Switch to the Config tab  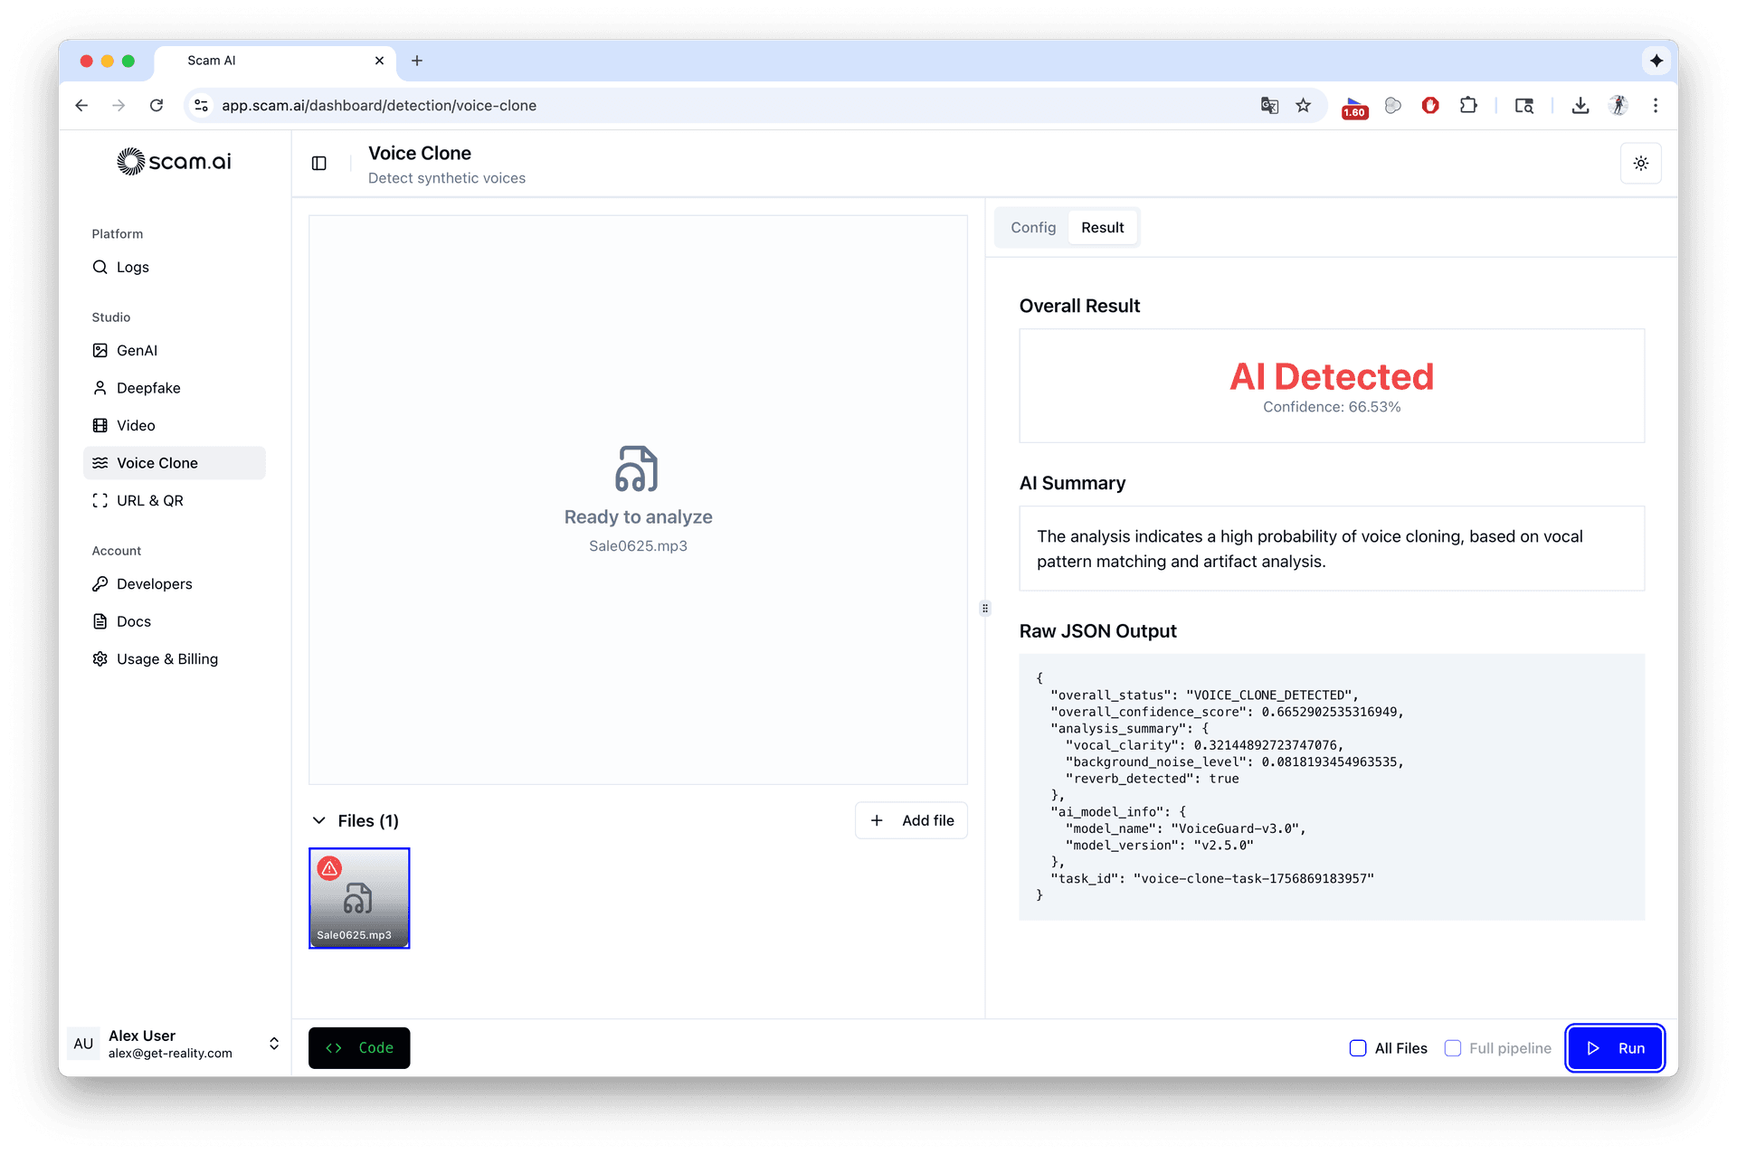(x=1032, y=228)
